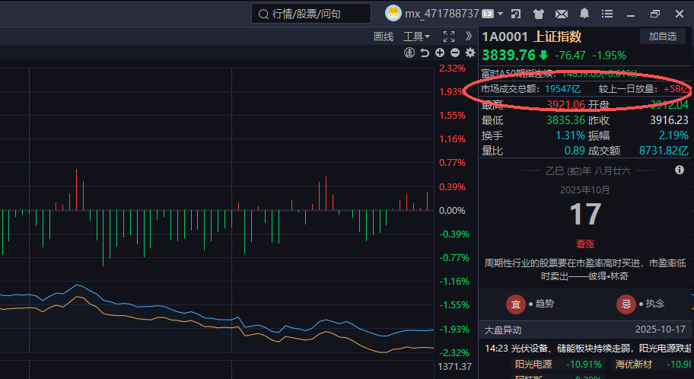The image size is (694, 379).
Task: Toggle fullscreen chart view icon
Action: (449, 37)
